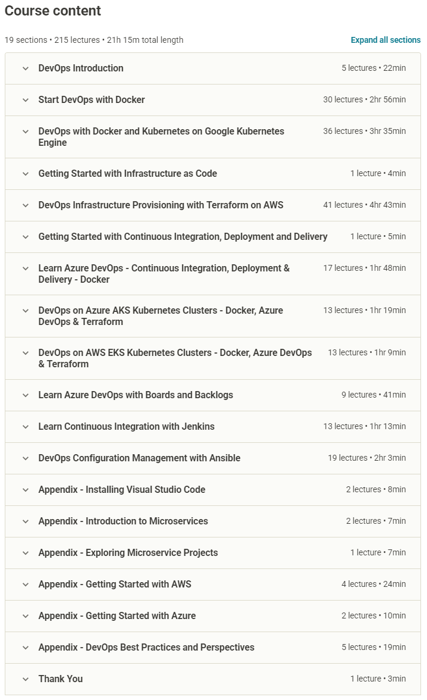427x700 pixels.
Task: Click DevOps Best Practices and Perspectives title
Action: tap(146, 648)
